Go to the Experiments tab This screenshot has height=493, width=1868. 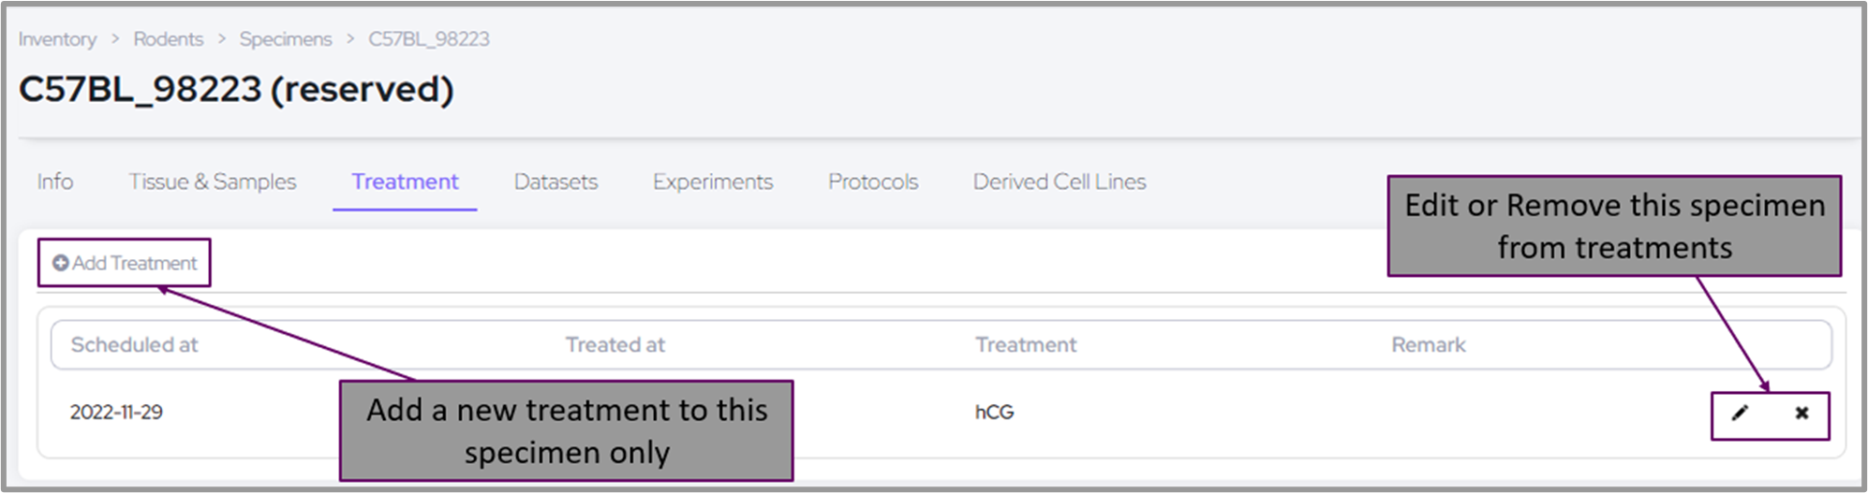point(713,181)
